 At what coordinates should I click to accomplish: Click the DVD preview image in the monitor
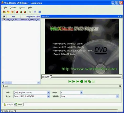[82, 46]
